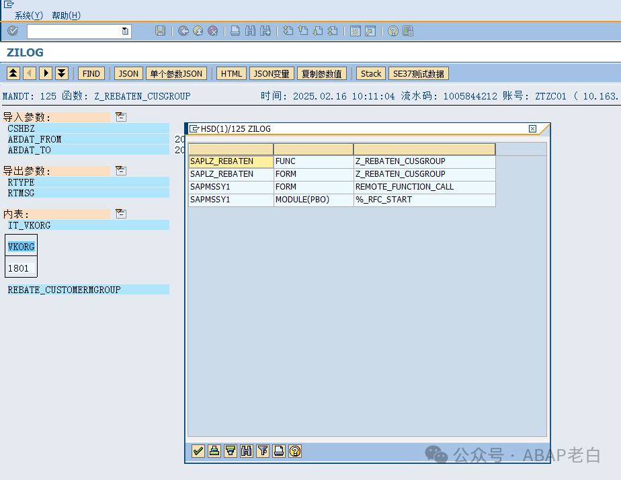Click the JSON button
621x480 pixels.
click(128, 74)
